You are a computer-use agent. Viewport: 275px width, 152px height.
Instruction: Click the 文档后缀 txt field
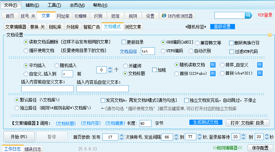tap(148, 51)
